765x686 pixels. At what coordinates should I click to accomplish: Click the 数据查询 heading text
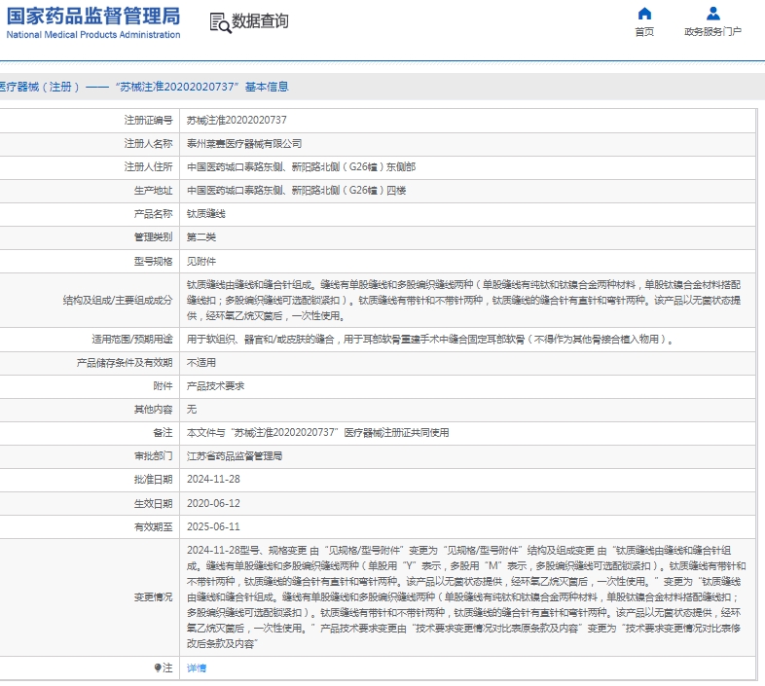[260, 21]
